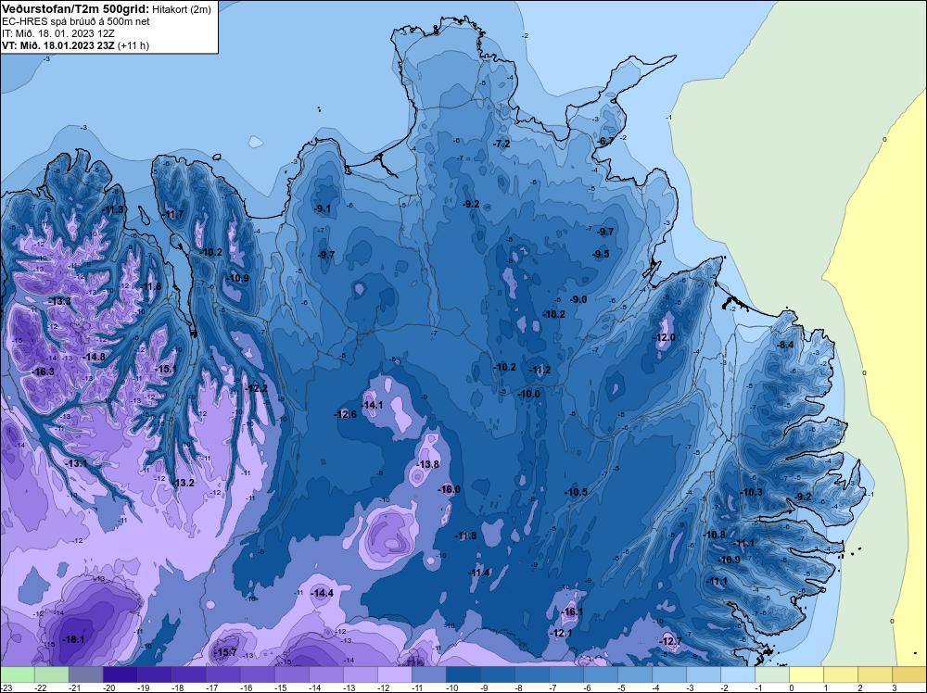Screen dimensions: 927x693
Task: Click the -7.2 temperature value
Action: pyautogui.click(x=502, y=144)
